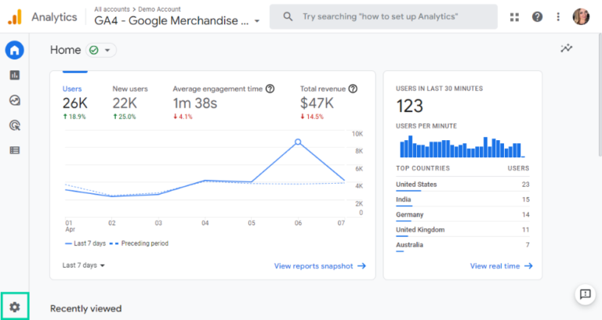Open the Help question mark icon

537,17
